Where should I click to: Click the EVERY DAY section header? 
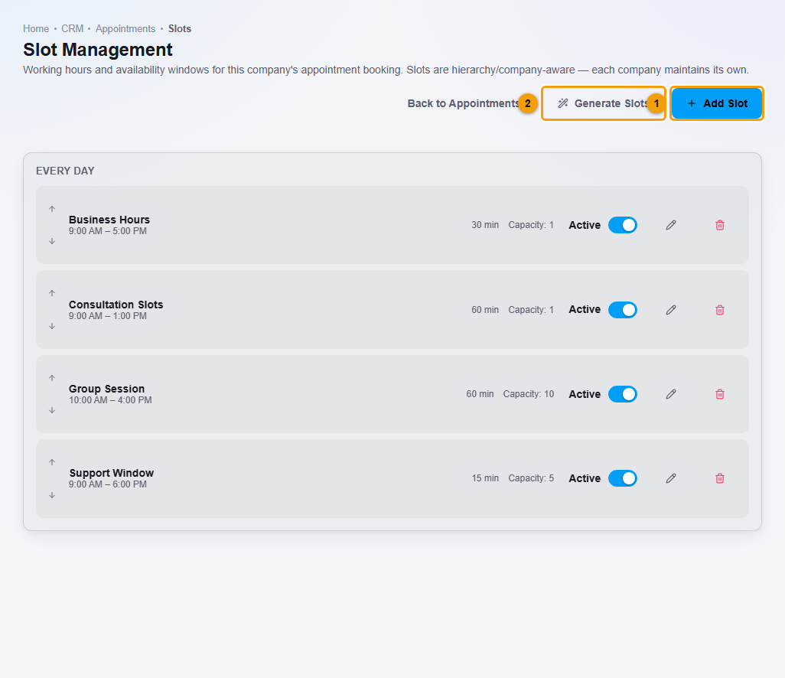pos(65,171)
